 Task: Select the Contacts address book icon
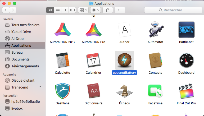click(156, 60)
